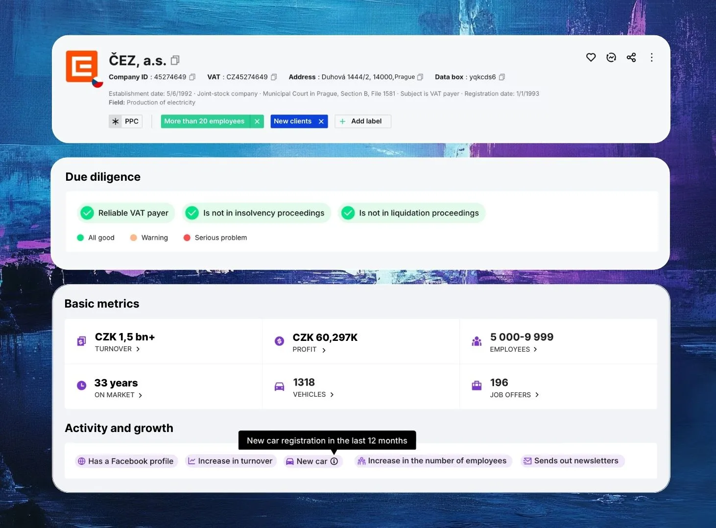This screenshot has height=528, width=716.
Task: Click the heart favorite icon
Action: (x=591, y=57)
